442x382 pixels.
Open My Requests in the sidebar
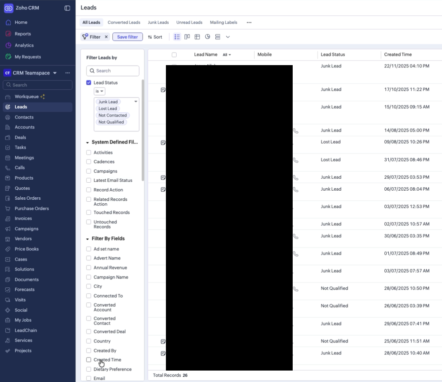click(28, 57)
